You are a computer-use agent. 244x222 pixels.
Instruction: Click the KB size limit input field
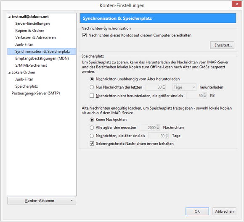click(x=195, y=96)
